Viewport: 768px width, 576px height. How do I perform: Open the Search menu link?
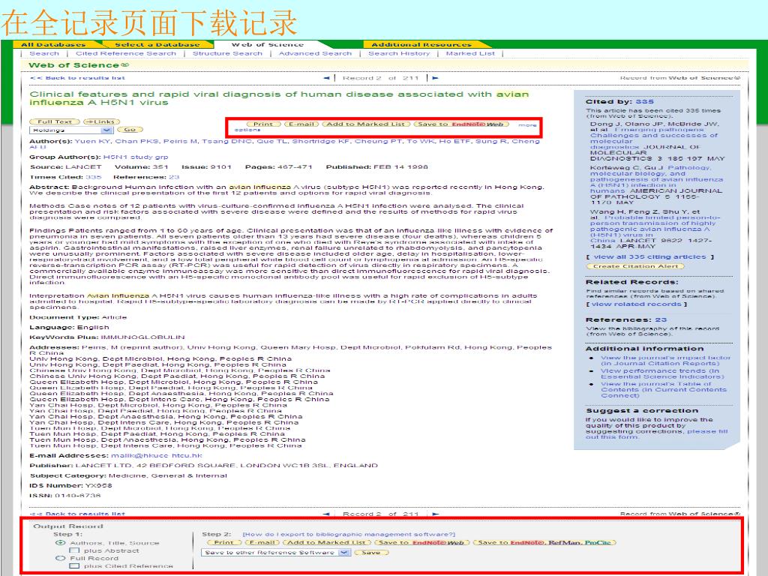pyautogui.click(x=44, y=53)
